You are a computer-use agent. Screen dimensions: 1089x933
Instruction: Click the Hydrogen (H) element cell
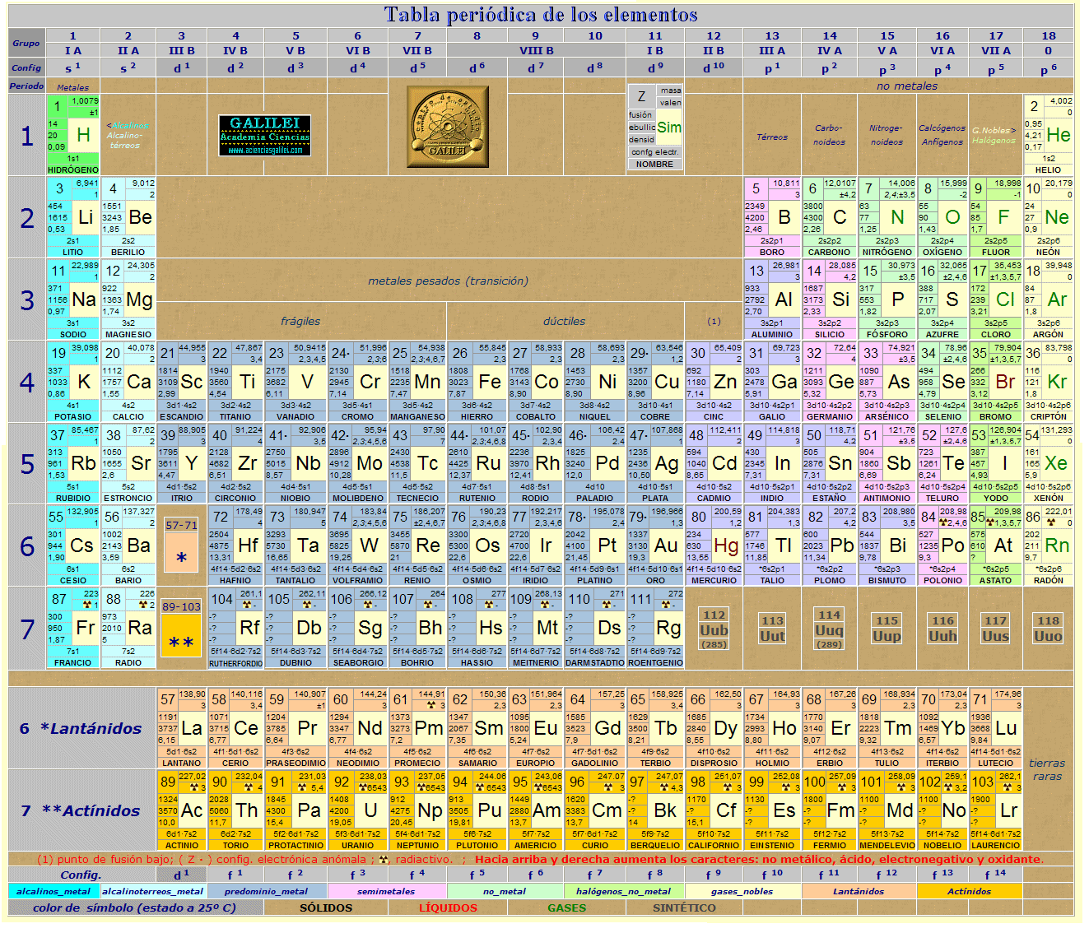coord(73,134)
